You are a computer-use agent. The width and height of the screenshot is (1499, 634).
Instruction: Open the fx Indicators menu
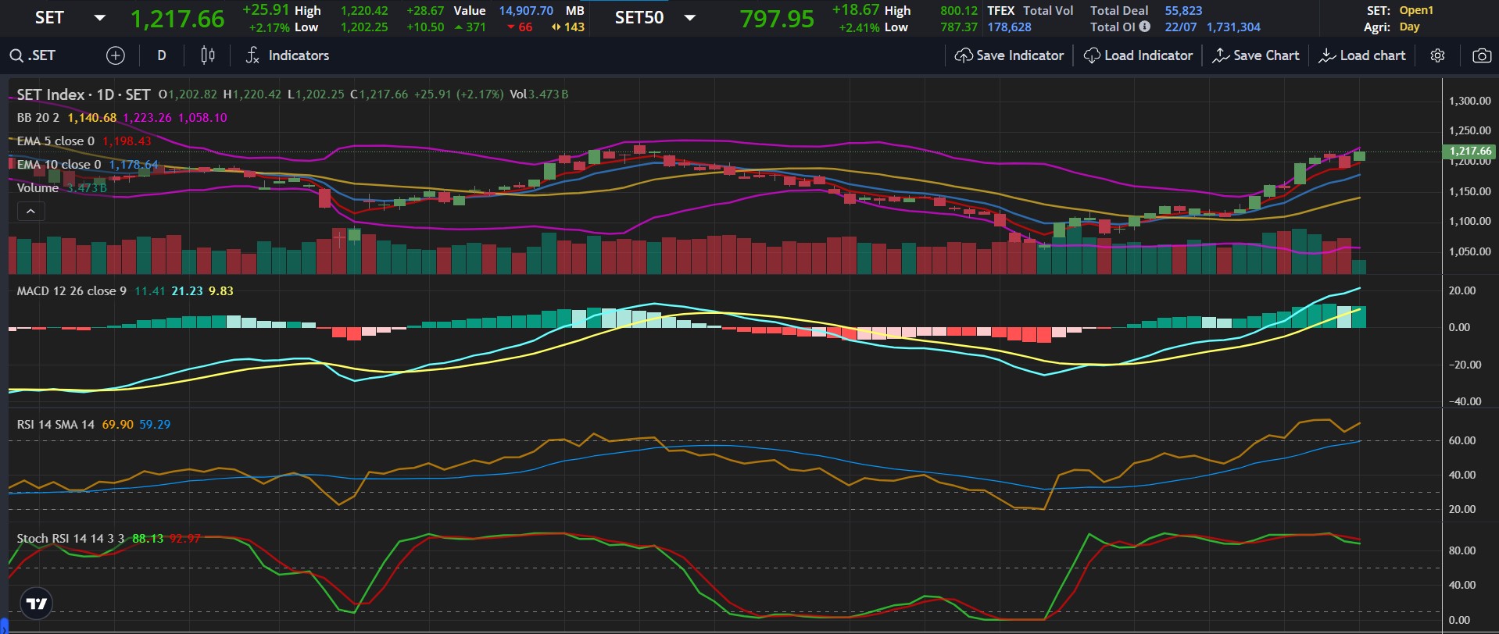(x=287, y=55)
